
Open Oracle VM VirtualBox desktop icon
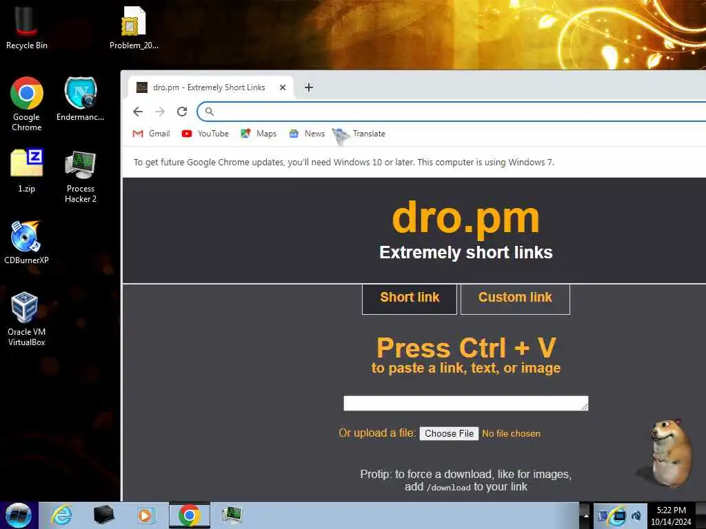(x=27, y=318)
